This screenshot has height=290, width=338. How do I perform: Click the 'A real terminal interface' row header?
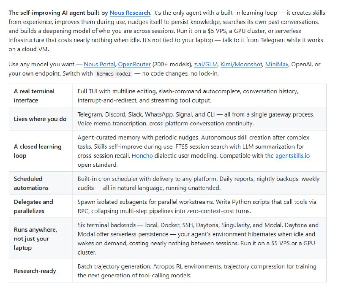click(x=34, y=96)
